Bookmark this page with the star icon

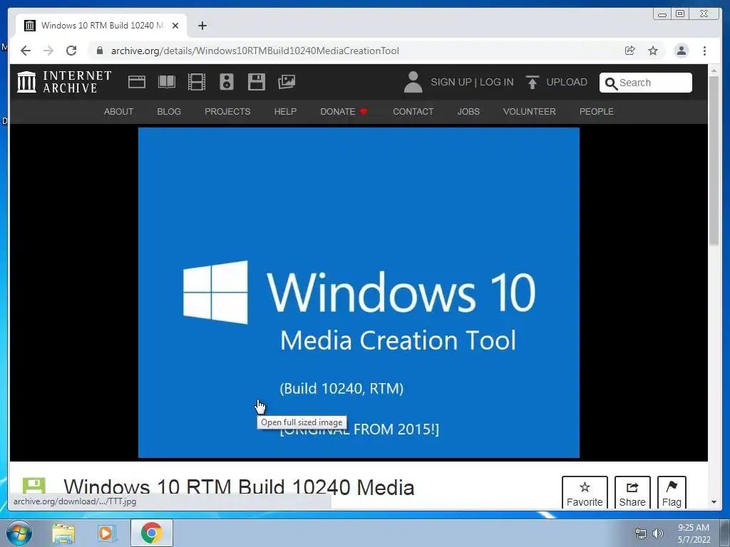[x=653, y=51]
